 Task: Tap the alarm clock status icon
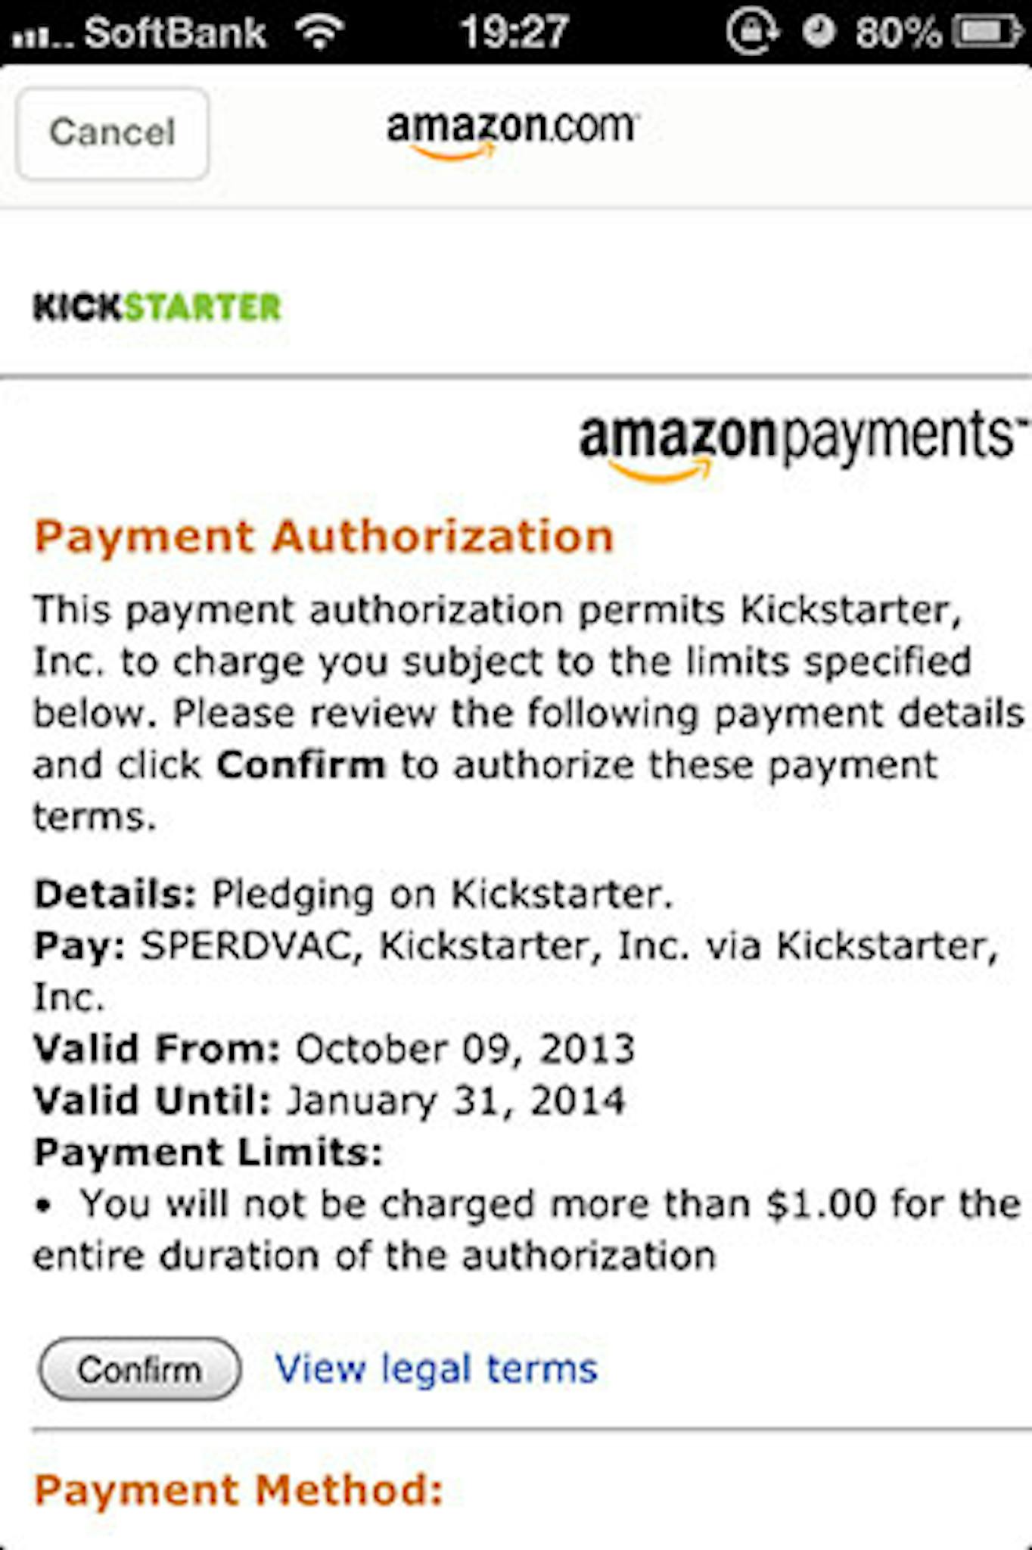pyautogui.click(x=818, y=32)
